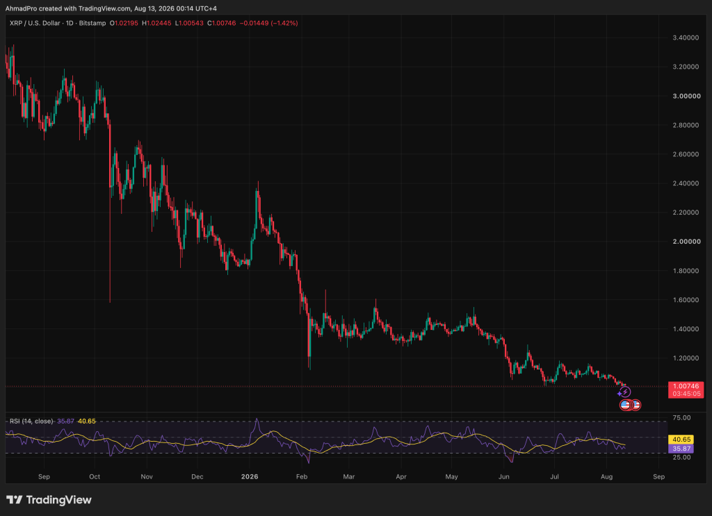Click the TradingView logo at bottom left
The image size is (712, 516).
[x=49, y=499]
